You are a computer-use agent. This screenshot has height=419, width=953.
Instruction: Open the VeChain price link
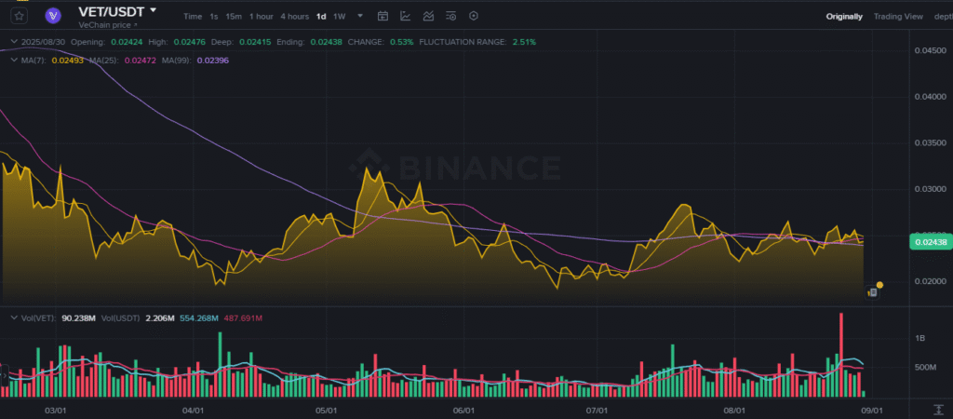[x=105, y=25]
